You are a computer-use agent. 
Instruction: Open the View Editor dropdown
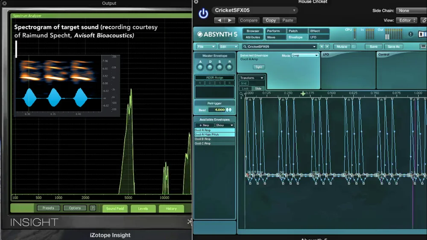coord(407,20)
